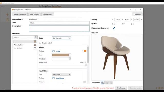Viewport: 164px width, 92px height.
Task: Open the Albedo _.jpg texture link
Action: pos(58,51)
